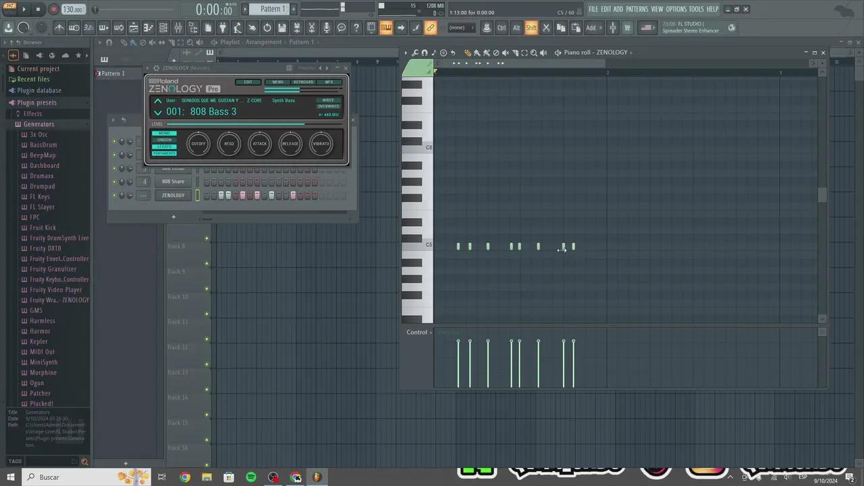Open the (none) snap dropdown

[461, 28]
